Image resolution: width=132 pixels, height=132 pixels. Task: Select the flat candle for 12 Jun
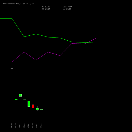[x=25, y=100]
